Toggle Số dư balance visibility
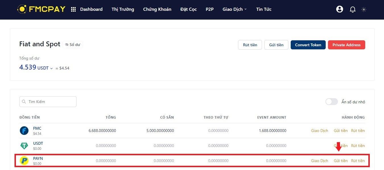This screenshot has width=384, height=170. point(73,45)
